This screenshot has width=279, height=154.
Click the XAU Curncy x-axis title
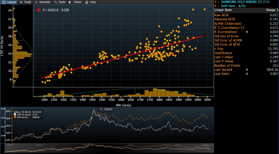123,105
